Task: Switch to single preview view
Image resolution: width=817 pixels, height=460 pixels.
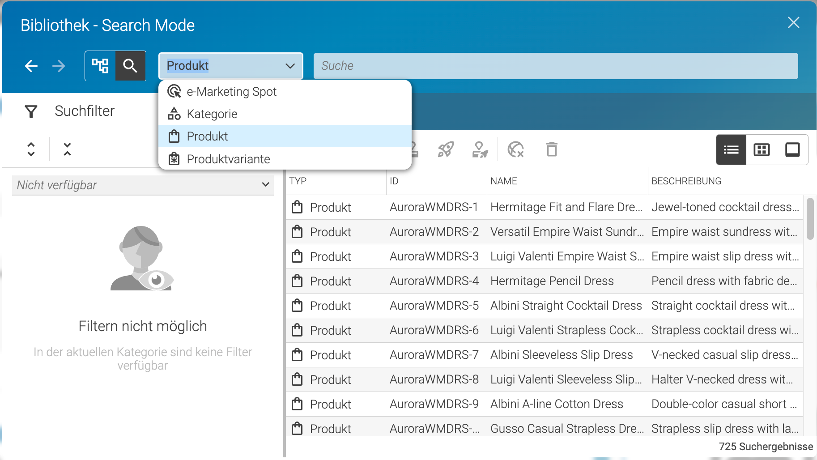Action: click(x=792, y=149)
